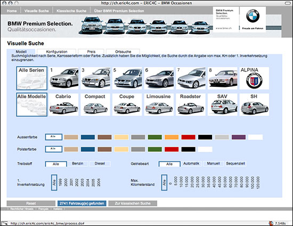Select Sequenziell transmission option
The image size is (293, 226).
(235, 164)
